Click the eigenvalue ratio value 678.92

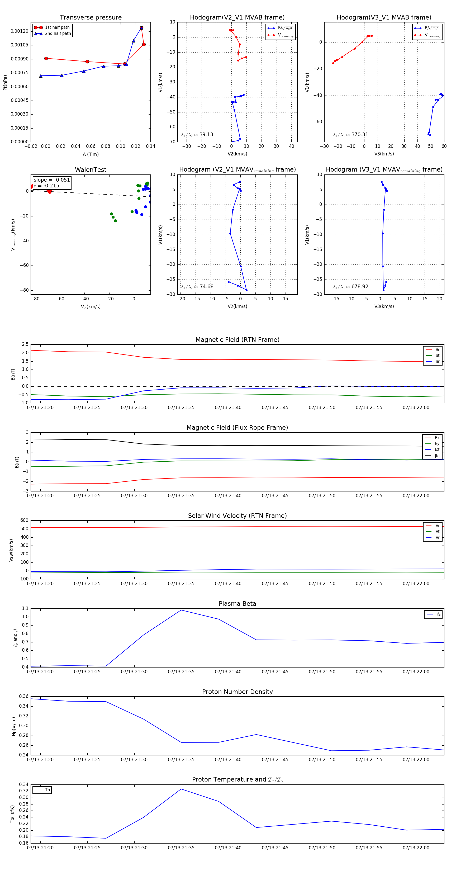tap(360, 287)
